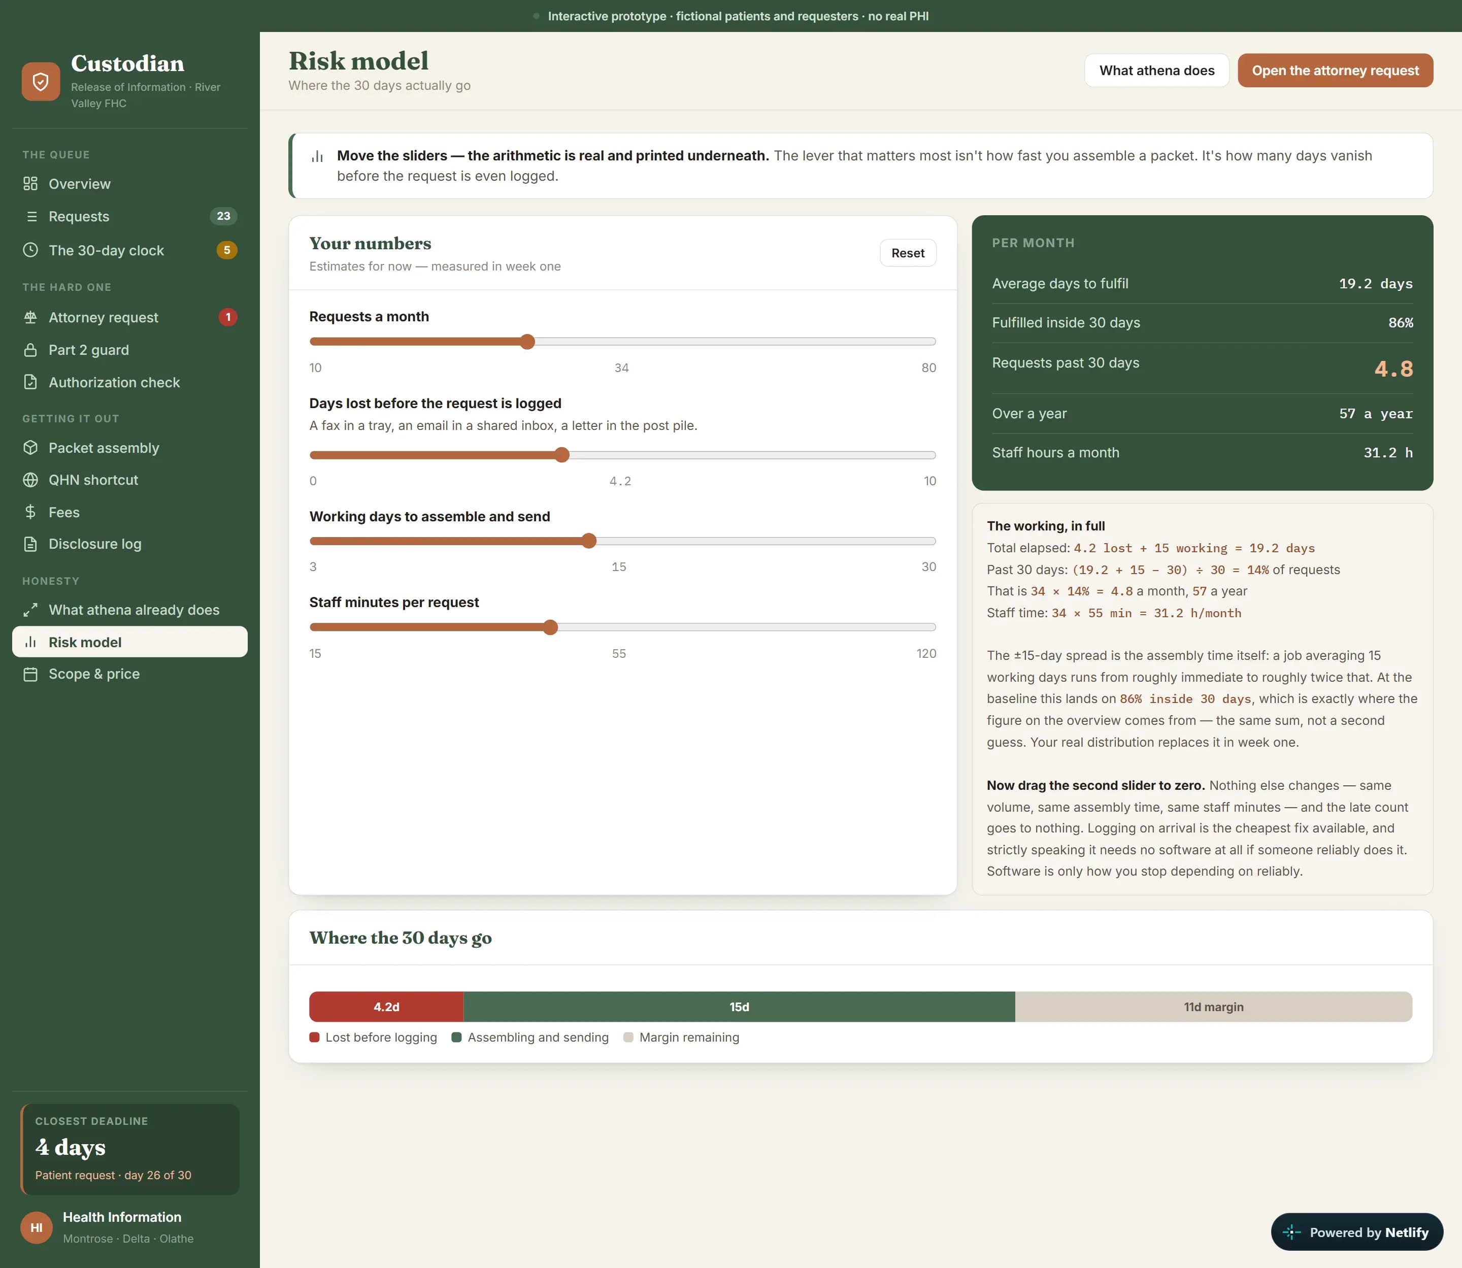Click the Risk model bar chart icon
Image resolution: width=1462 pixels, height=1268 pixels.
tap(30, 642)
